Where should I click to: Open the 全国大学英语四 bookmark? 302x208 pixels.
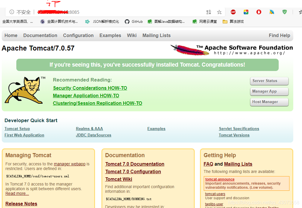coord(17,22)
